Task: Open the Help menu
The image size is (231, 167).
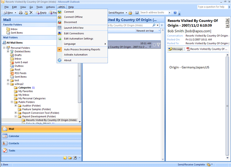Action: point(71,7)
